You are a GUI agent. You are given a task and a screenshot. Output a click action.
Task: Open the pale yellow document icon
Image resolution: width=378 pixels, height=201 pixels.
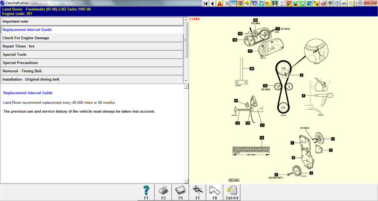(351, 3)
